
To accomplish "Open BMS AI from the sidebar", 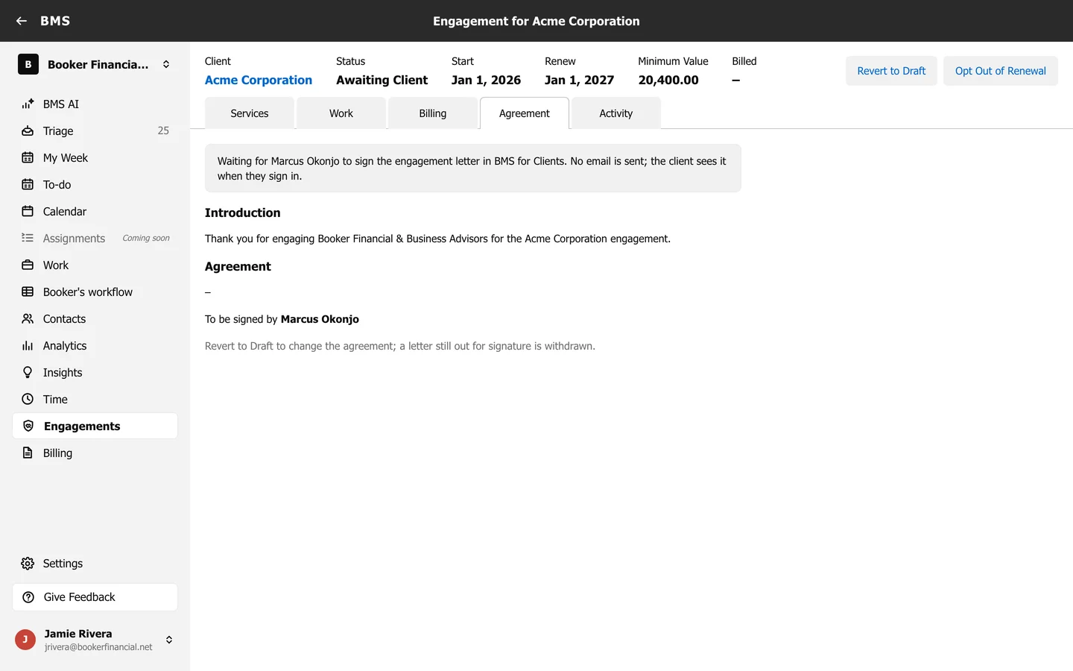I will (95, 104).
